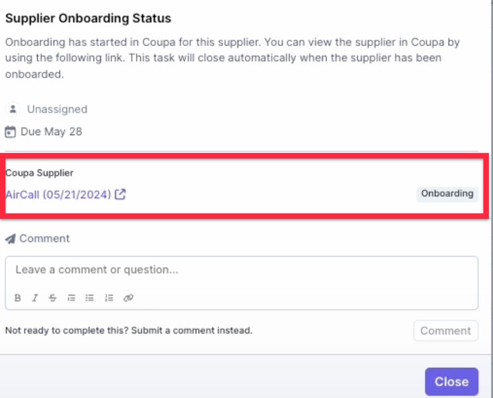This screenshot has height=398, width=493.
Task: Insert a hyperlink in the comment
Action: pos(128,298)
